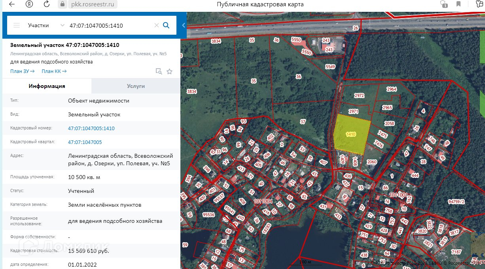
Task: Open cadastral number link 47:07:1047005:1410
Action: [91, 128]
